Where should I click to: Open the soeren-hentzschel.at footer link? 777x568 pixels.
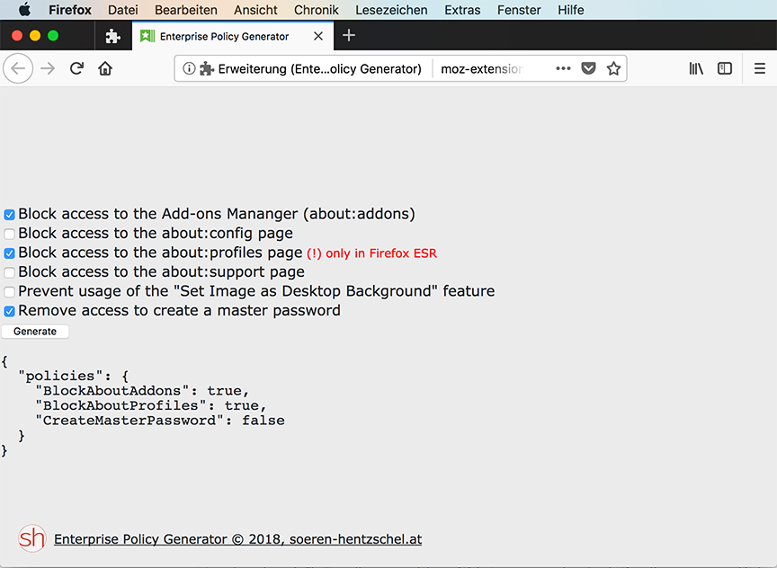[237, 538]
